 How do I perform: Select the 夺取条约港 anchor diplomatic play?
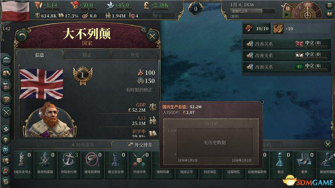tap(69, 165)
